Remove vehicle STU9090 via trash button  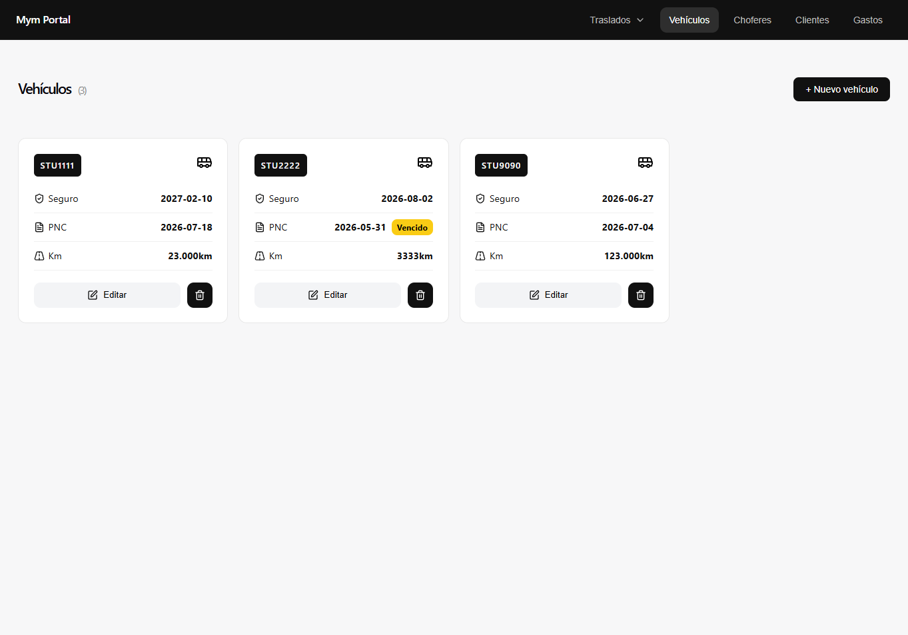(641, 295)
